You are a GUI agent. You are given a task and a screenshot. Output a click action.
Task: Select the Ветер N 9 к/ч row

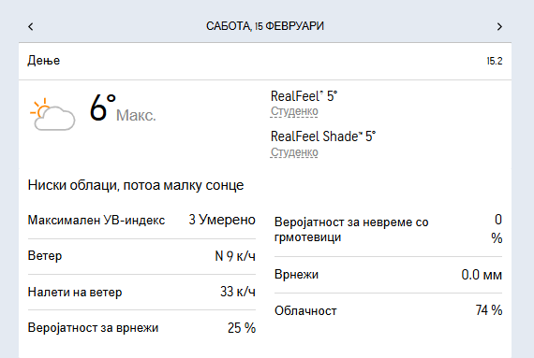point(141,256)
